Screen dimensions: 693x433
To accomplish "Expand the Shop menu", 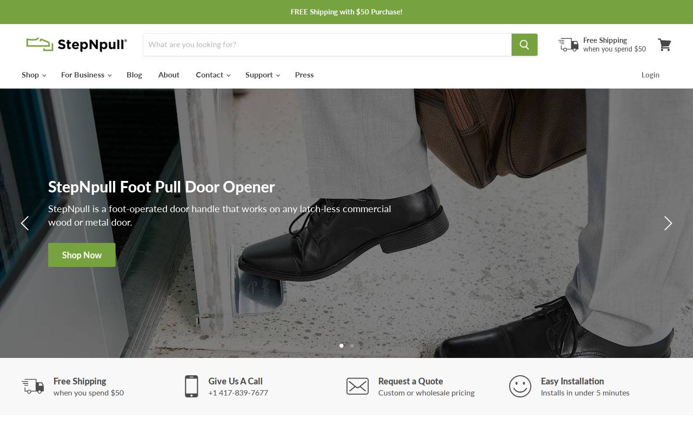I will coord(34,75).
